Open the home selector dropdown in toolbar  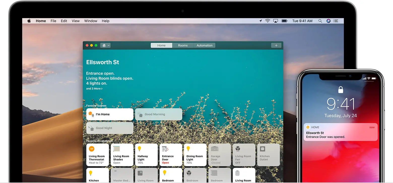[x=106, y=45]
